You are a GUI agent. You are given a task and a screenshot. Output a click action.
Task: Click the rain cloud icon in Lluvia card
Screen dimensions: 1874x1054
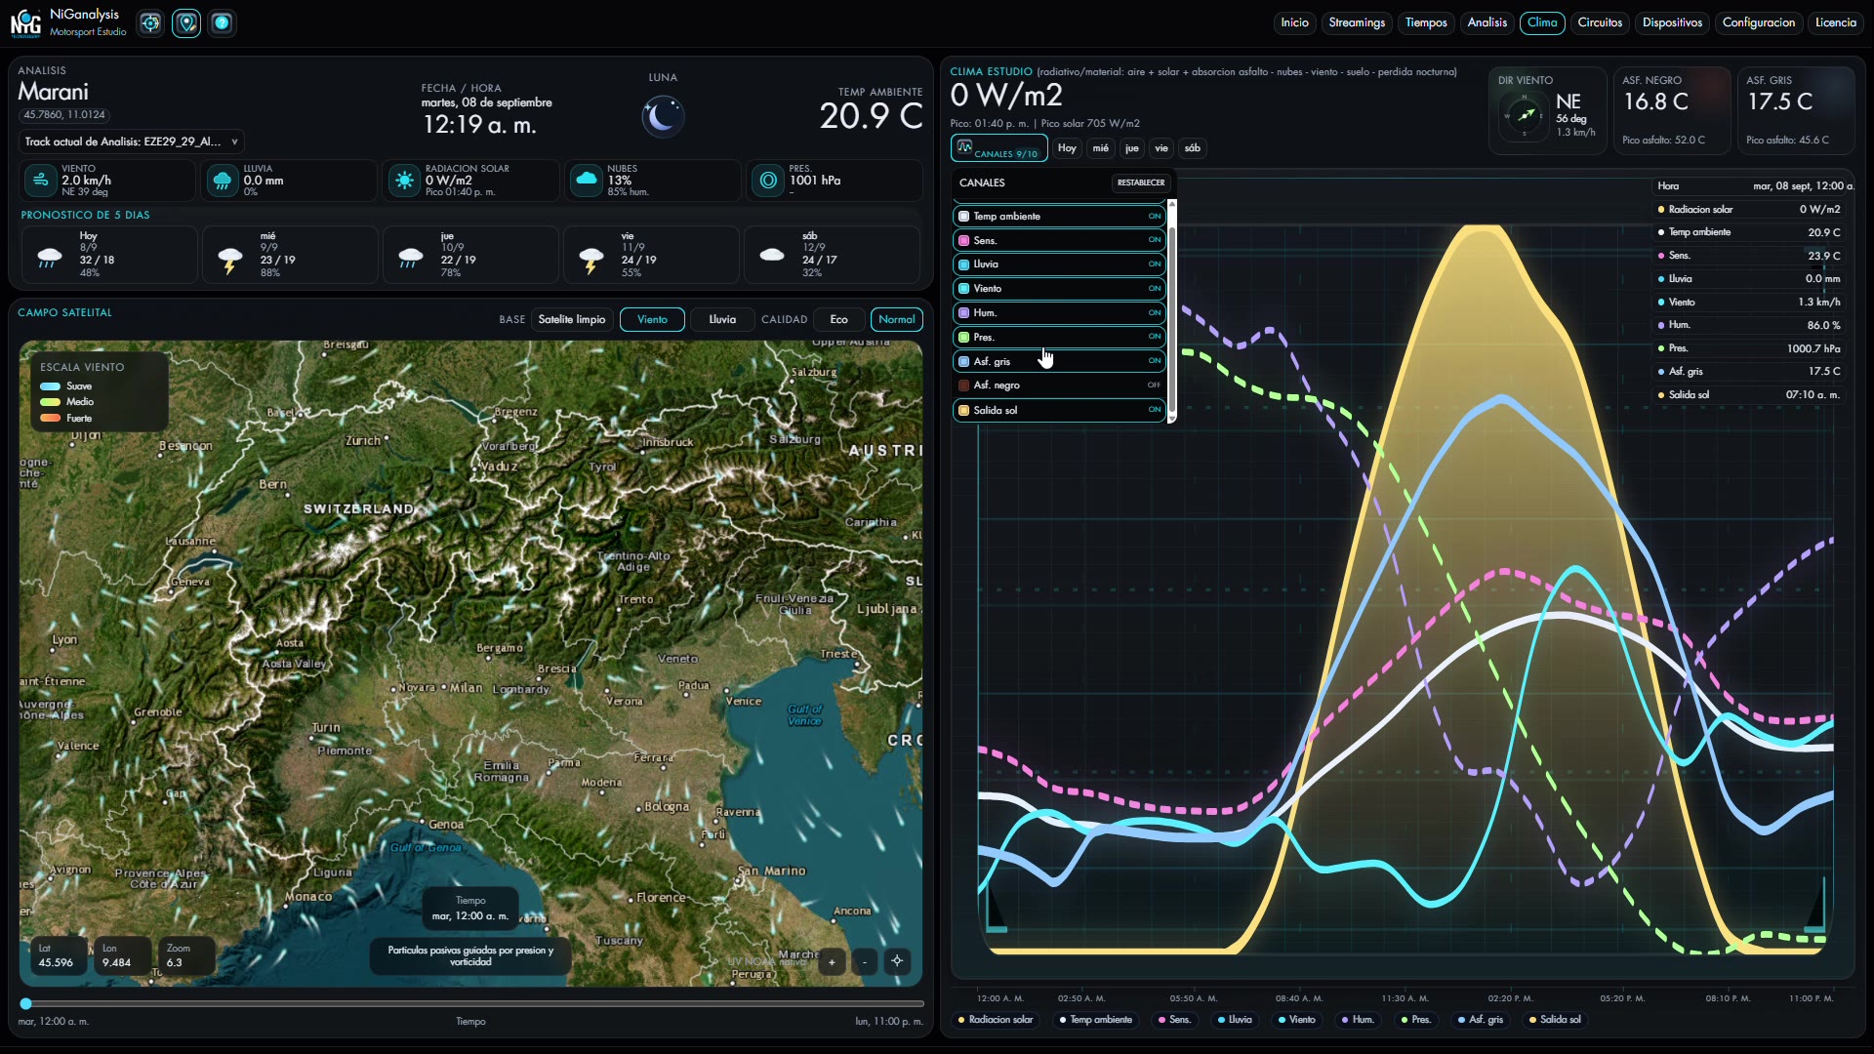223,181
